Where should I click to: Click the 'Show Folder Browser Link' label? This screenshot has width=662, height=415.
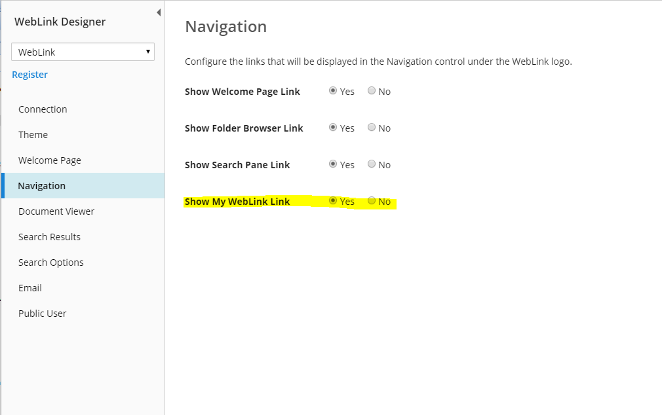pyautogui.click(x=244, y=128)
